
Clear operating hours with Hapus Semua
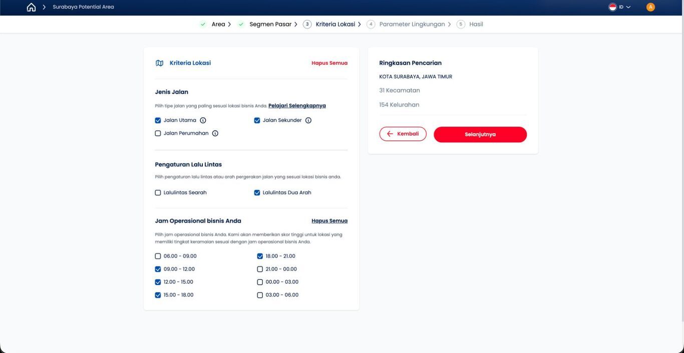(329, 221)
